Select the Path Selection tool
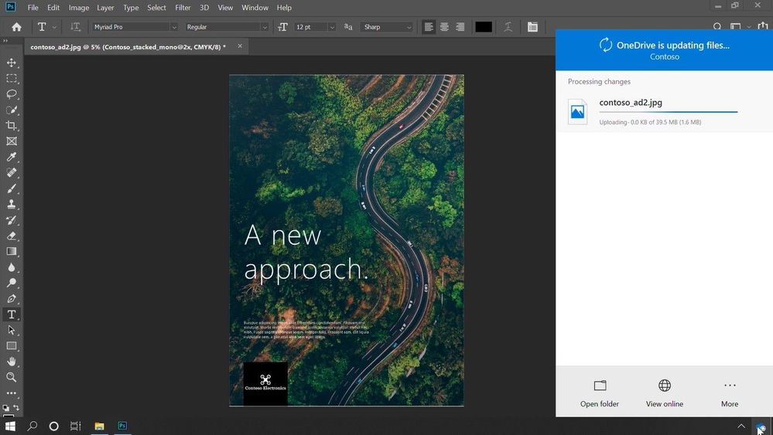Viewport: 773px width, 435px height. click(x=12, y=330)
